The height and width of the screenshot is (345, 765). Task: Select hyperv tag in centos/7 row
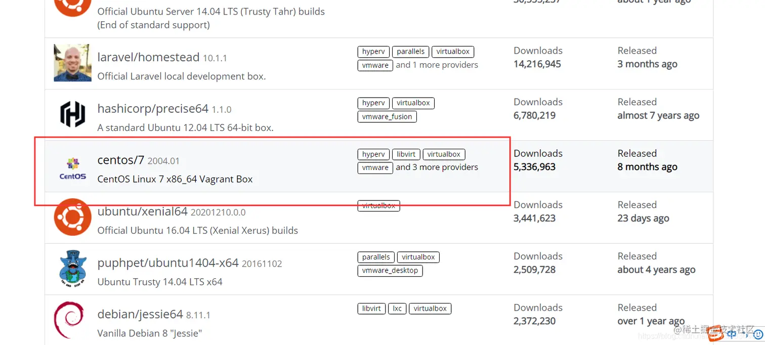[x=373, y=154]
